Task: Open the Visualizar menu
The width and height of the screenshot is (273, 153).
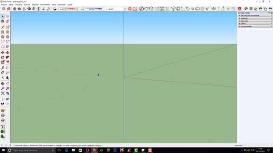Action: pos(19,5)
